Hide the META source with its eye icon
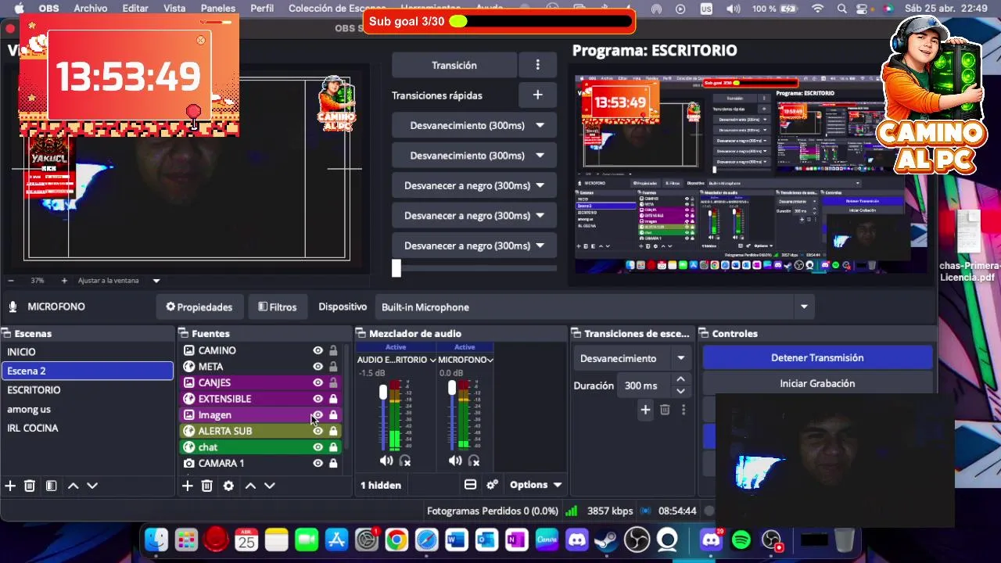The image size is (1001, 563). click(x=318, y=367)
